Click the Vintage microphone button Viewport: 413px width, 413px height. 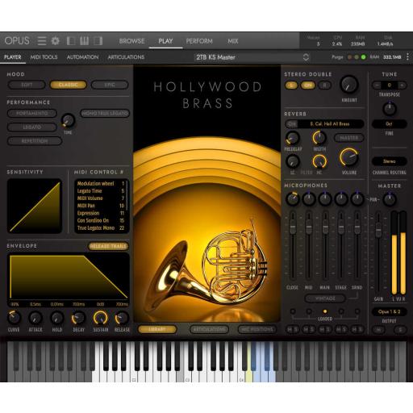click(325, 298)
